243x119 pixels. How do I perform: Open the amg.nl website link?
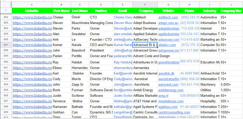(163, 96)
